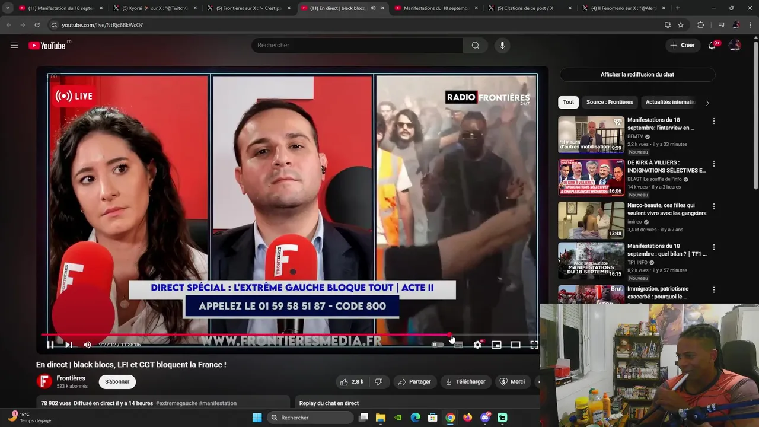Click the Merci button

pos(512,381)
